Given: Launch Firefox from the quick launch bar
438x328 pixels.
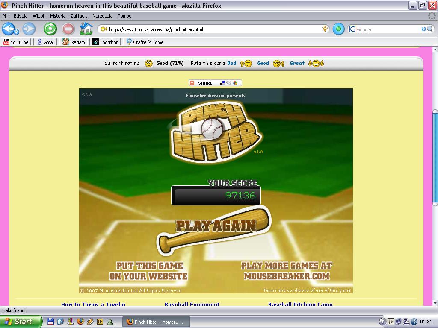Looking at the screenshot, I should pos(80,322).
